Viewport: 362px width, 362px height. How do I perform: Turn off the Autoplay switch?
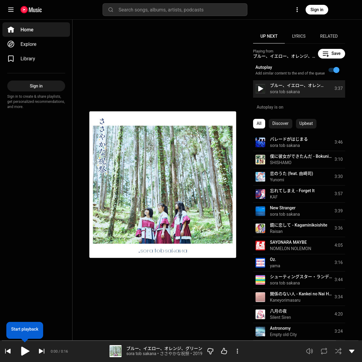334,70
